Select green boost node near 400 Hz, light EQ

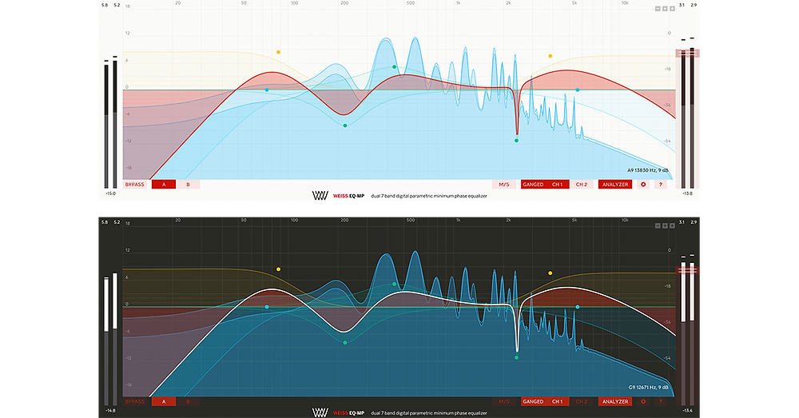pos(395,67)
